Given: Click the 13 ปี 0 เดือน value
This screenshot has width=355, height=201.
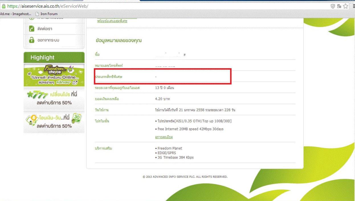Looking at the screenshot, I should click(164, 88).
